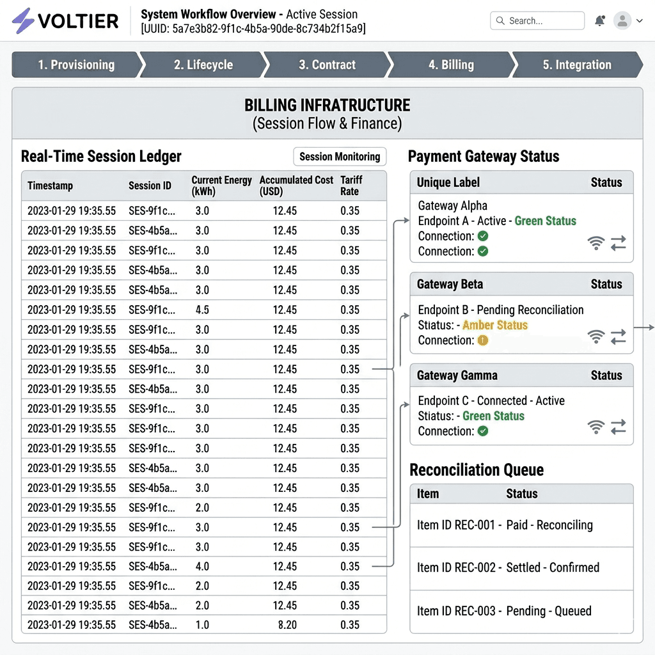Click the Wi-Fi icon in Gateway Gamma
The image size is (655, 655).
596,427
